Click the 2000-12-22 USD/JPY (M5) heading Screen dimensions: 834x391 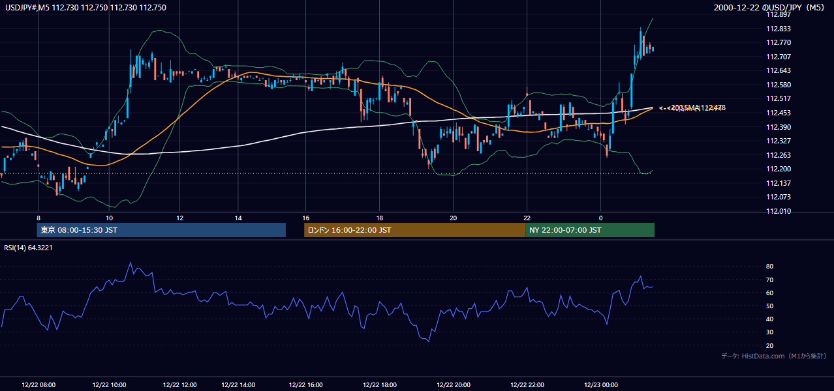771,8
